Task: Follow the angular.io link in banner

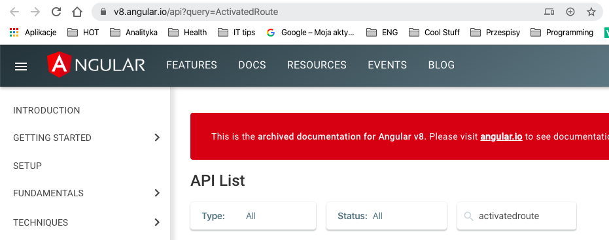Action: pos(501,137)
